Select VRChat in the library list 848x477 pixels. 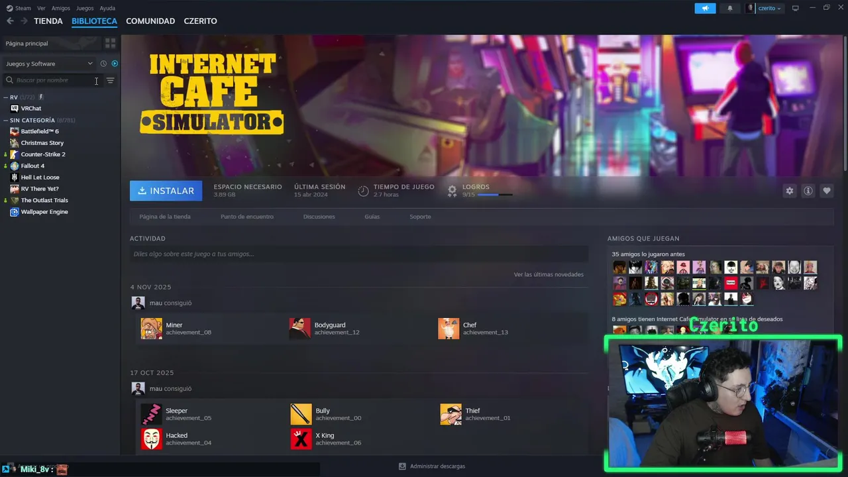[x=31, y=109]
